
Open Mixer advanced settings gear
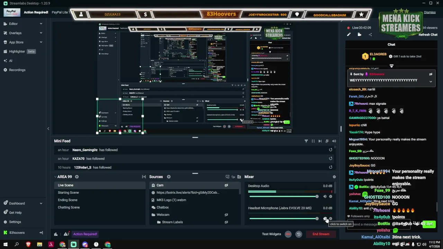pyautogui.click(x=334, y=177)
